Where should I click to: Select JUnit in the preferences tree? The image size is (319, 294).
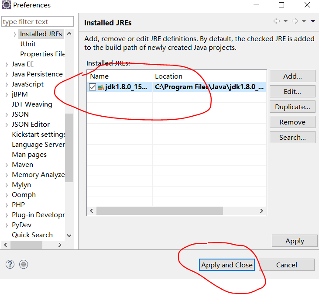[x=28, y=44]
